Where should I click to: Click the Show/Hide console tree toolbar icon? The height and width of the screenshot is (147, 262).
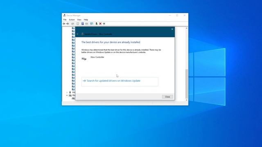coord(73,24)
